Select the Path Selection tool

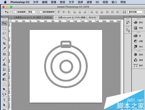[4, 105]
